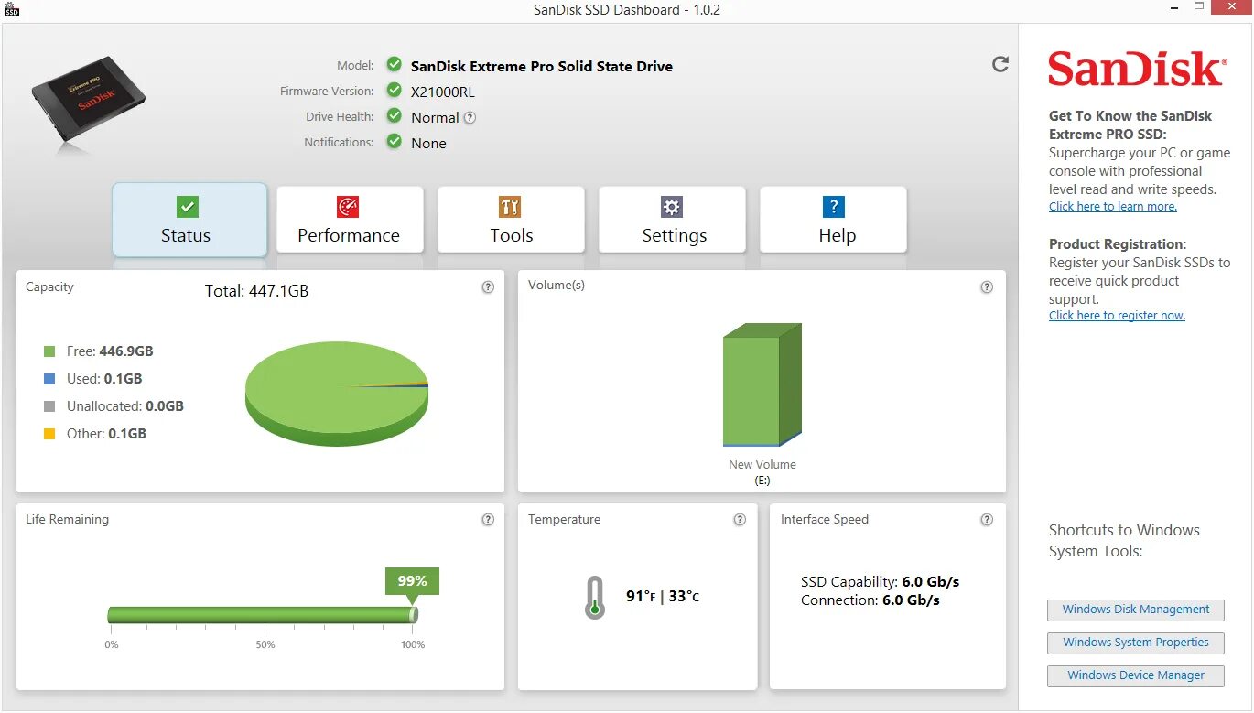Image resolution: width=1254 pixels, height=713 pixels.
Task: Click the orange wrench Tools icon
Action: point(510,207)
